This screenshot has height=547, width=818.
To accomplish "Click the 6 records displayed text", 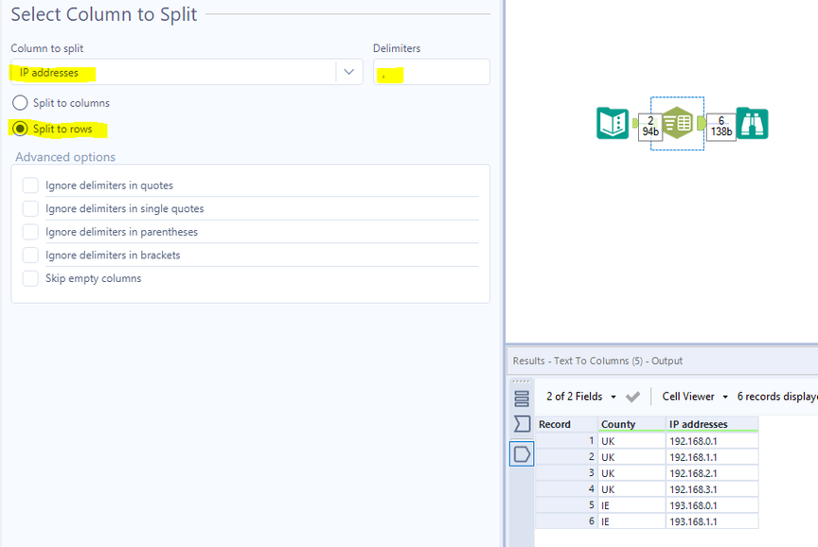I will [x=777, y=397].
